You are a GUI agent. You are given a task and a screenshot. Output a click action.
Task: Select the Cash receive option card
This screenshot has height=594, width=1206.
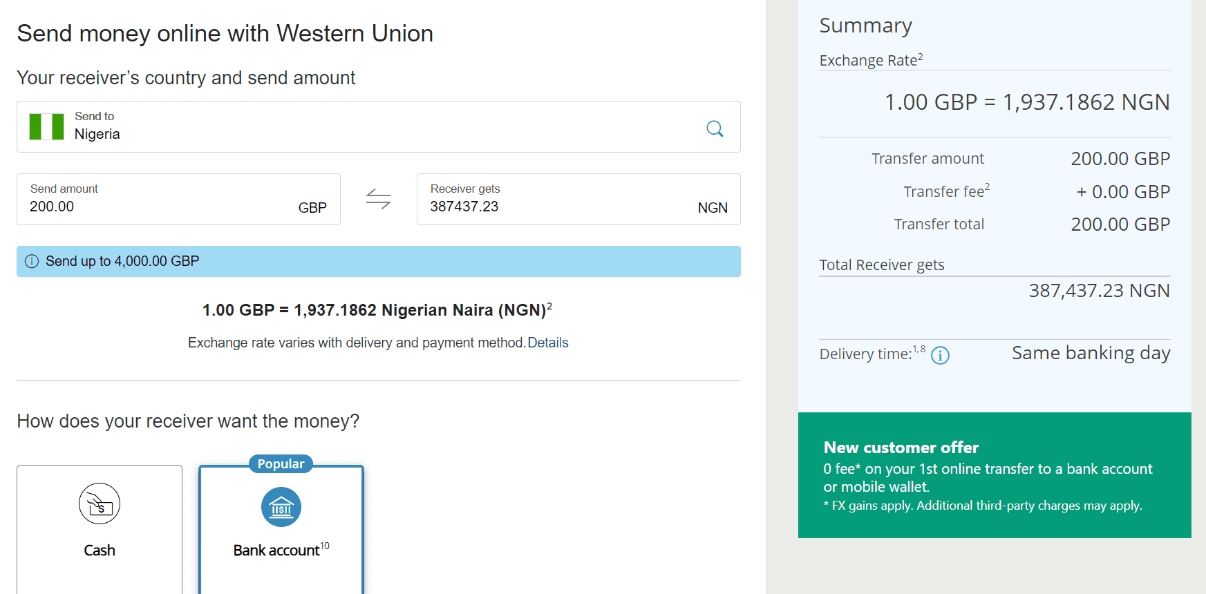pyautogui.click(x=100, y=529)
